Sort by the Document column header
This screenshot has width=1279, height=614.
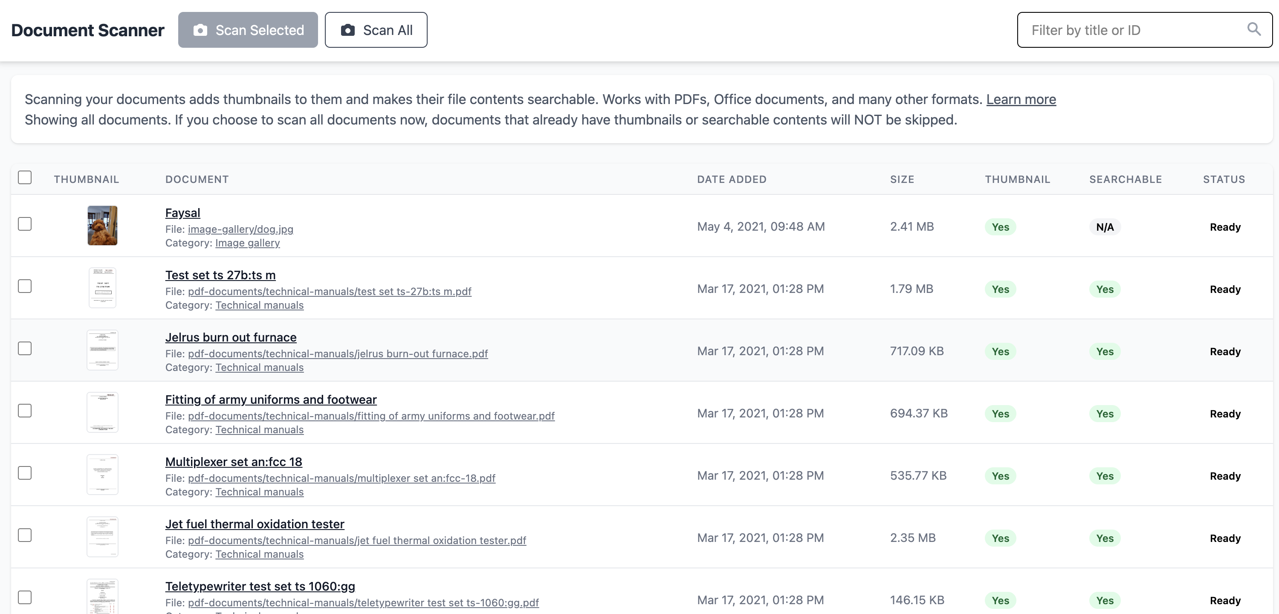click(x=197, y=180)
